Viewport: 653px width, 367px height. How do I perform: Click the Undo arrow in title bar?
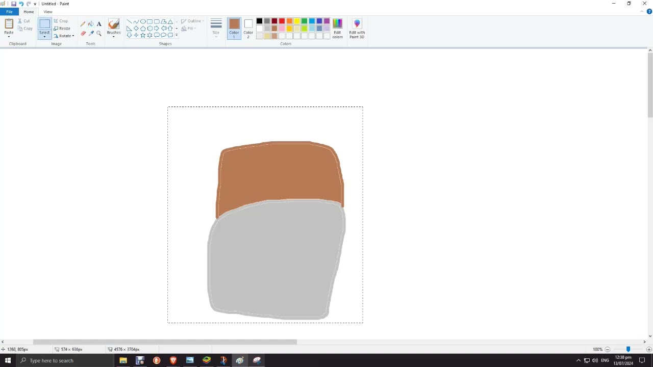pos(21,4)
